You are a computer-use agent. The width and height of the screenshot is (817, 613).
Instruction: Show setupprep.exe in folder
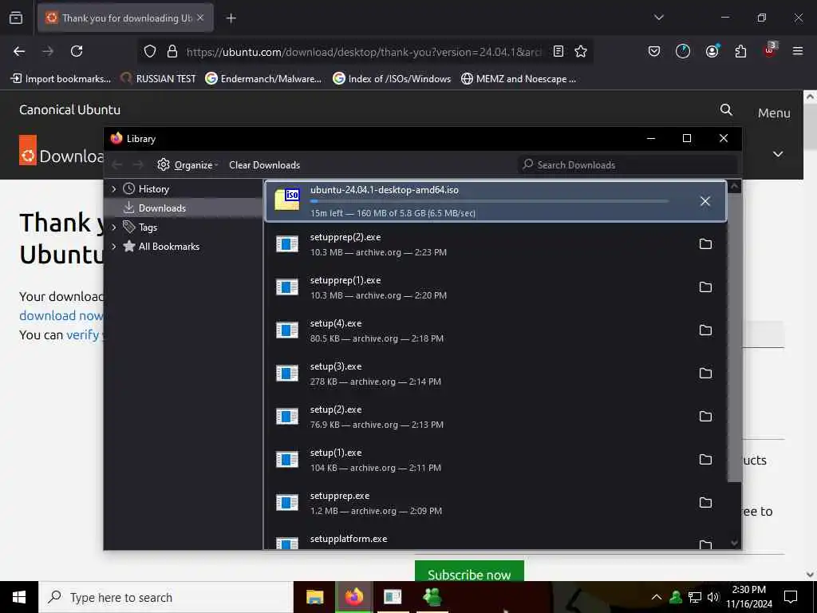[x=705, y=503]
